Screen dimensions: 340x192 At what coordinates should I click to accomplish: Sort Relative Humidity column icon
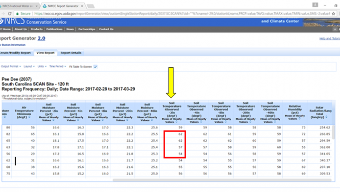300,119
